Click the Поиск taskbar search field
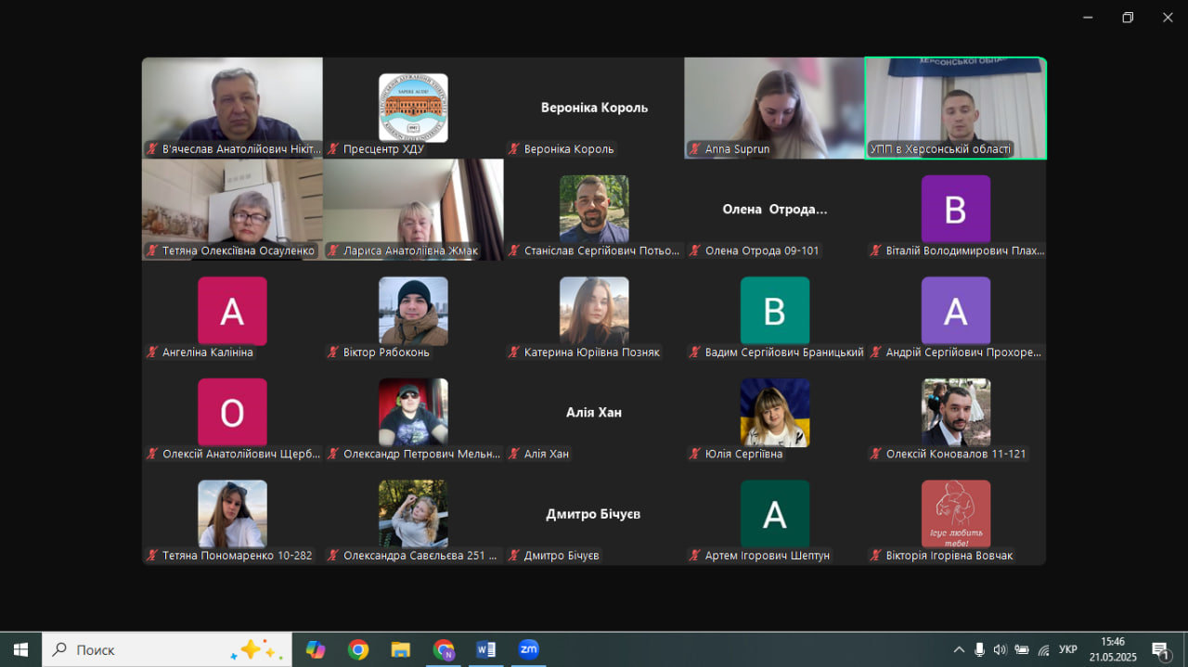1188x667 pixels. pyautogui.click(x=167, y=649)
